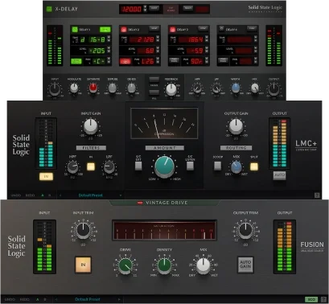Click X-Delay blue WIDTH knob

[236, 88]
